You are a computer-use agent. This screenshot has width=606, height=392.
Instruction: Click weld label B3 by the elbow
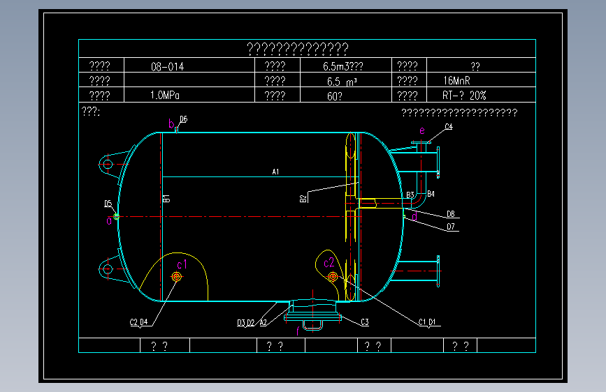(x=410, y=195)
